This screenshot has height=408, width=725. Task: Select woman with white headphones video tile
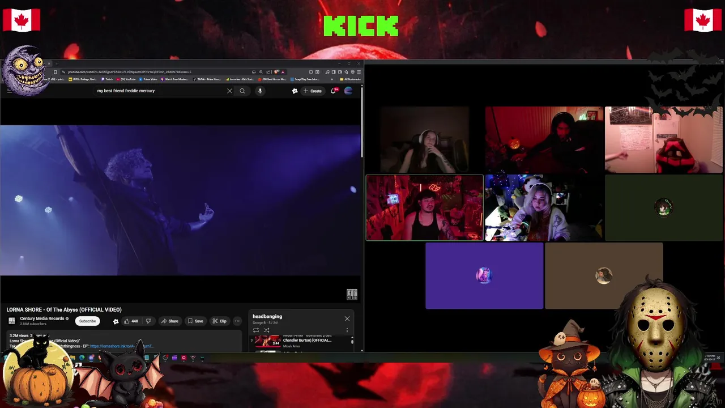[425, 139]
